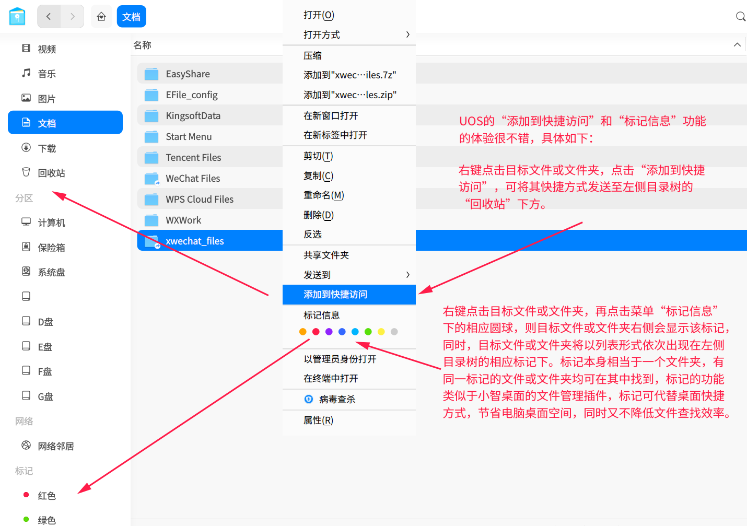Choose 压缩 in the context menu
The width and height of the screenshot is (747, 526).
349,56
